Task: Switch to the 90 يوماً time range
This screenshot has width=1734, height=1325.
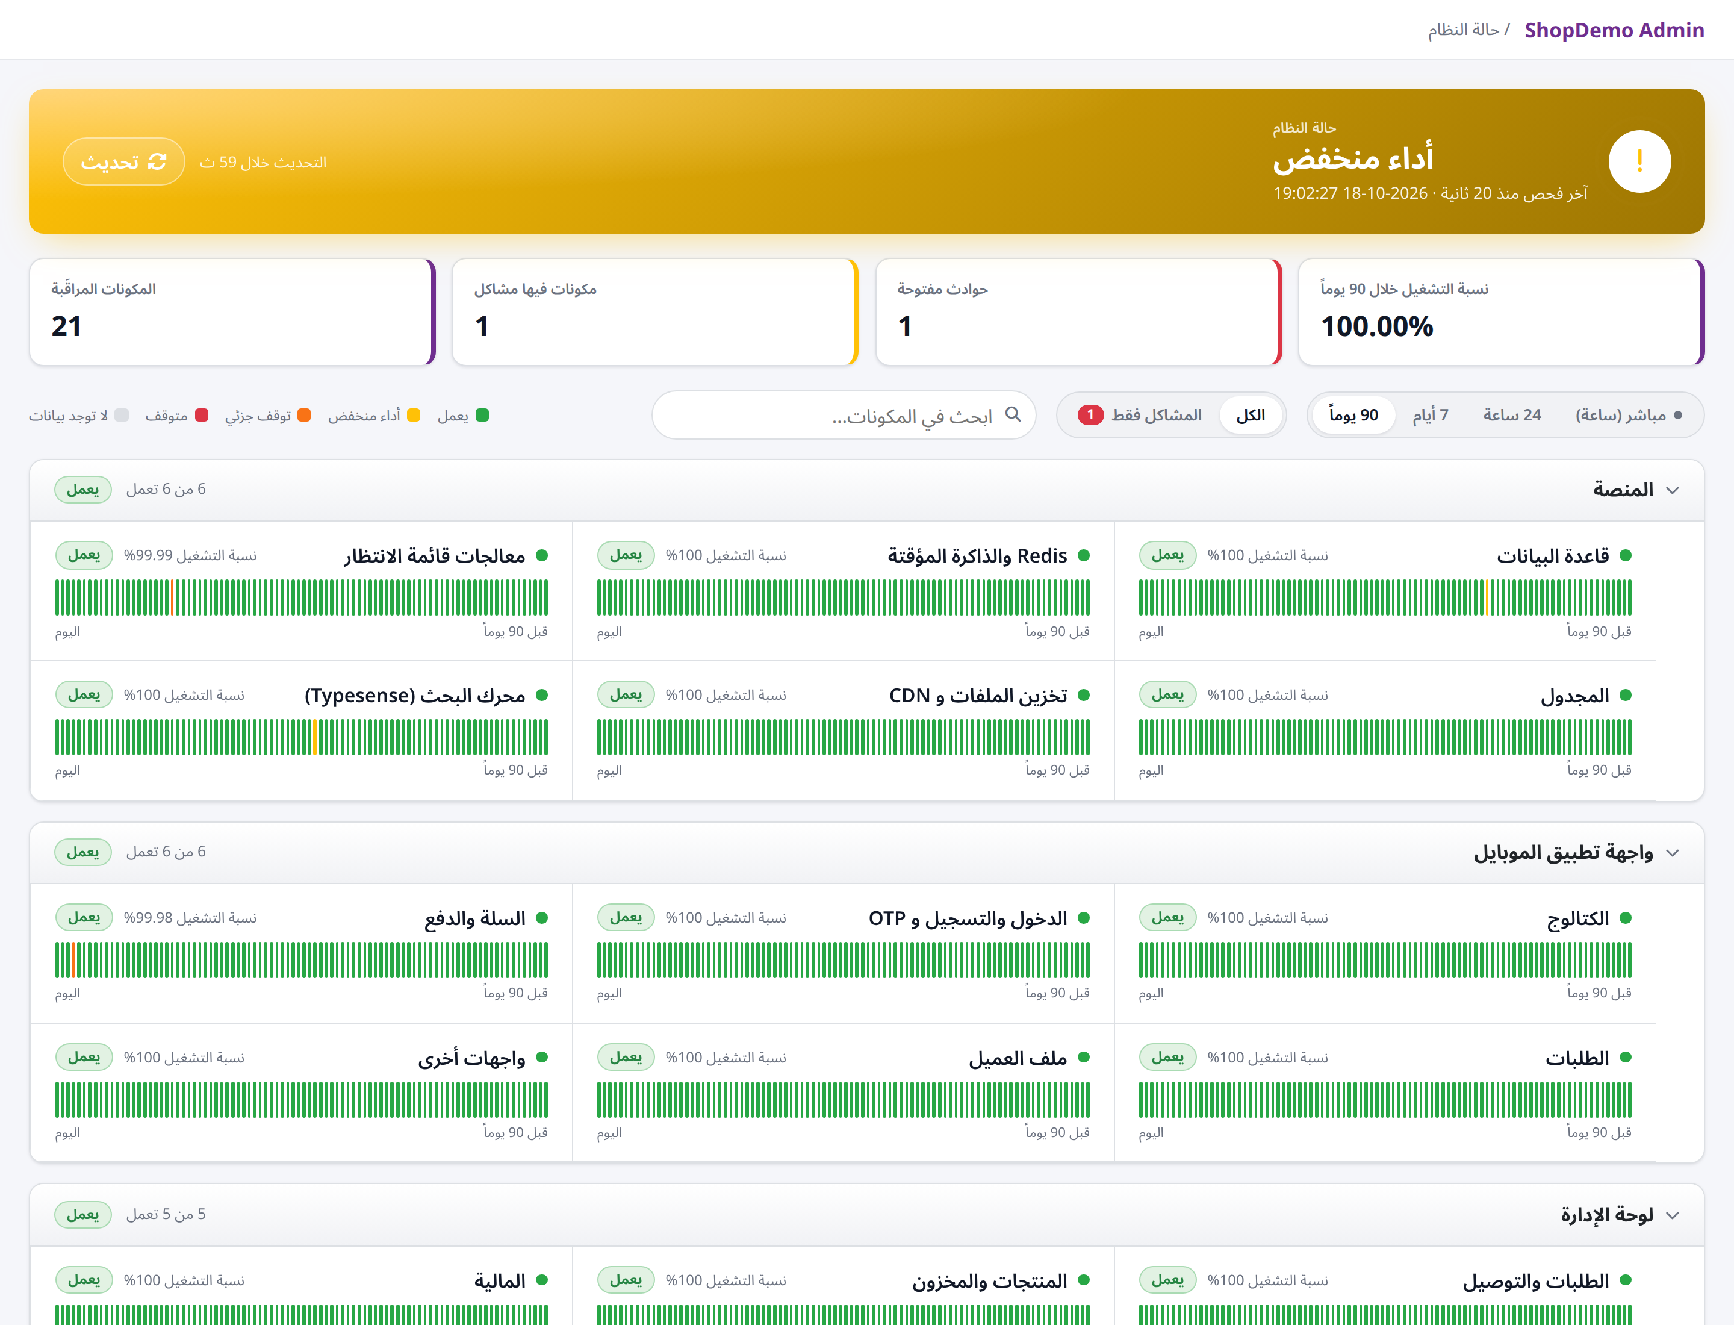Action: tap(1353, 415)
